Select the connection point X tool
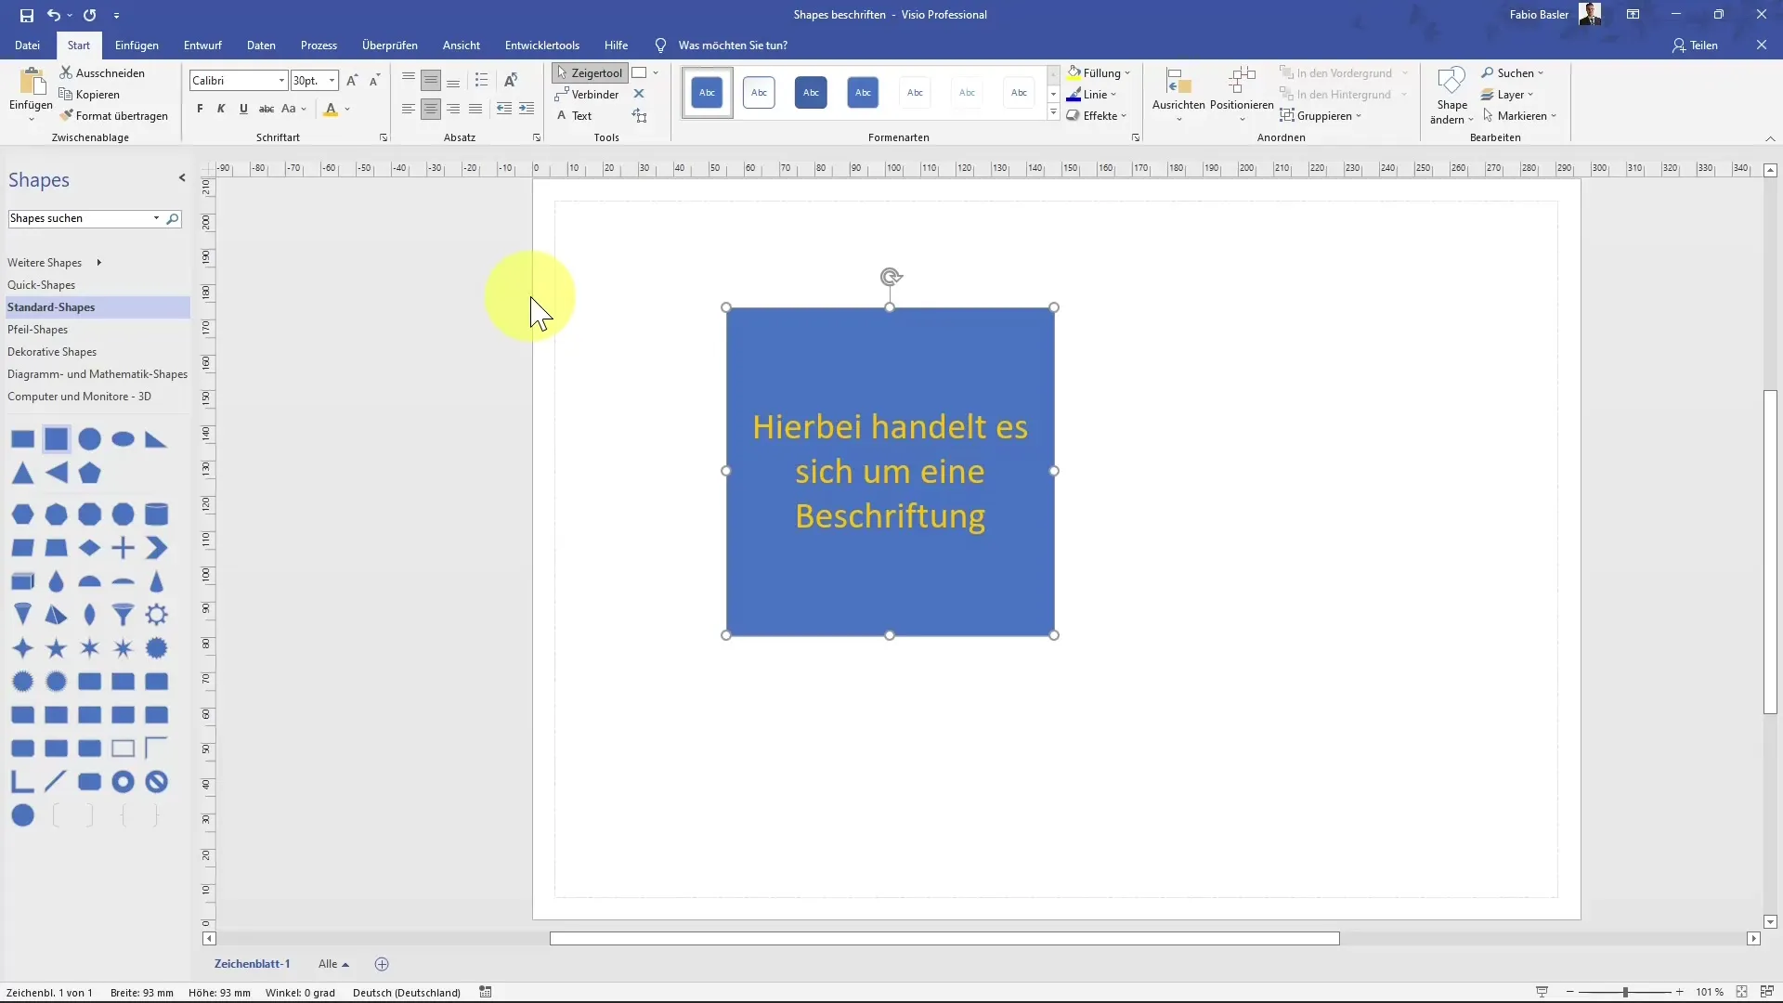The height and width of the screenshot is (1003, 1783). (639, 94)
